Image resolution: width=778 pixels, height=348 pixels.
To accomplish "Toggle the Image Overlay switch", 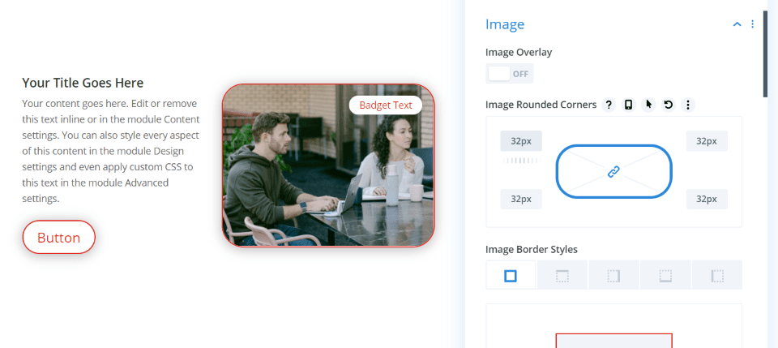I will point(509,74).
